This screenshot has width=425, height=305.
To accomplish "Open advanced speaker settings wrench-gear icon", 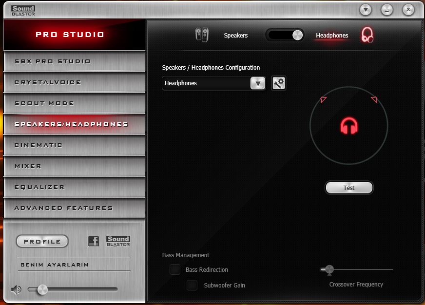I will 278,83.
